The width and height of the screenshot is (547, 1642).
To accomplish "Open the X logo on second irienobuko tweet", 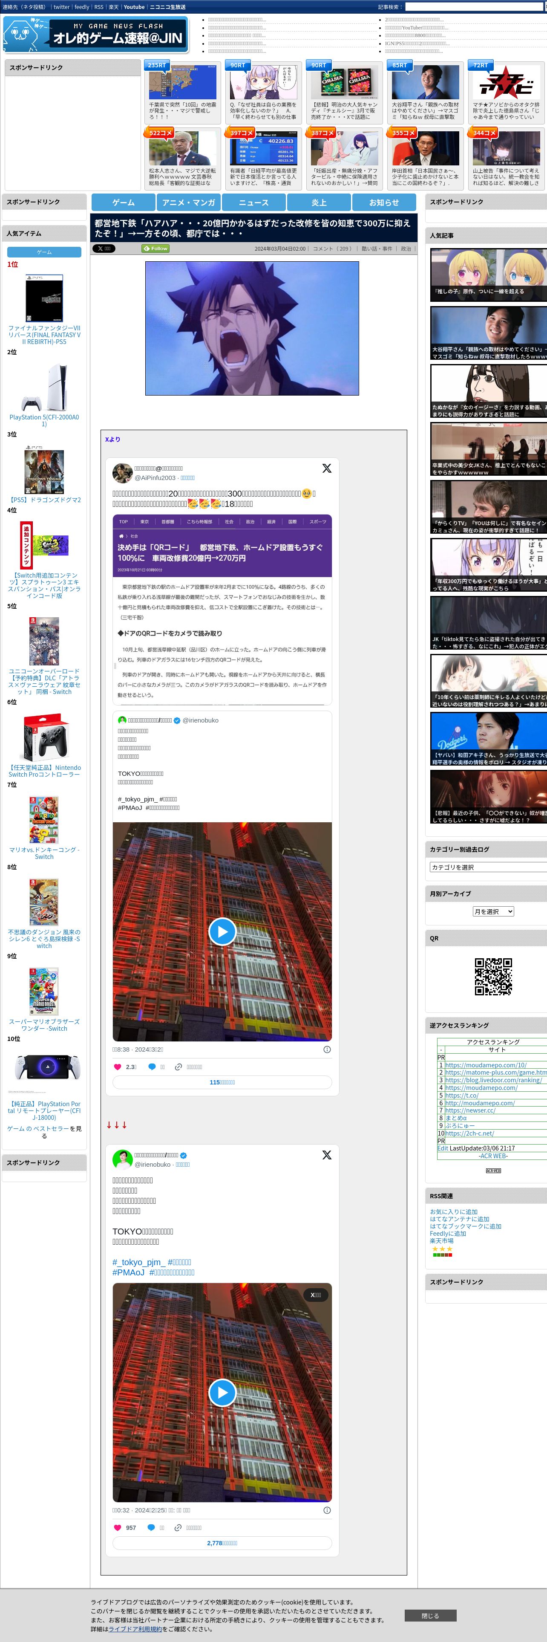I will tap(327, 1155).
